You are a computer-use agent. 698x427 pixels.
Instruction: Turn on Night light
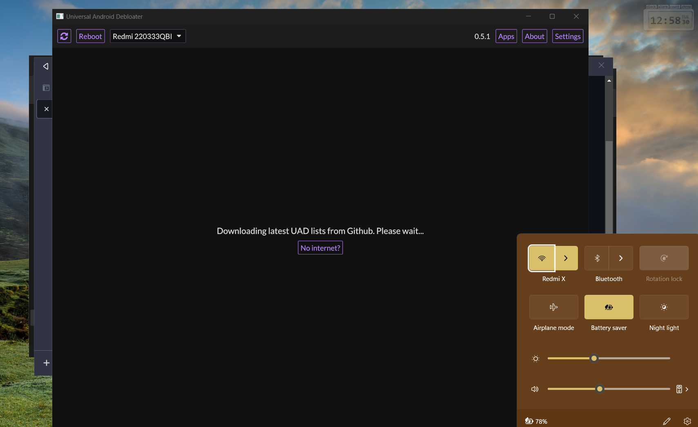click(x=664, y=307)
